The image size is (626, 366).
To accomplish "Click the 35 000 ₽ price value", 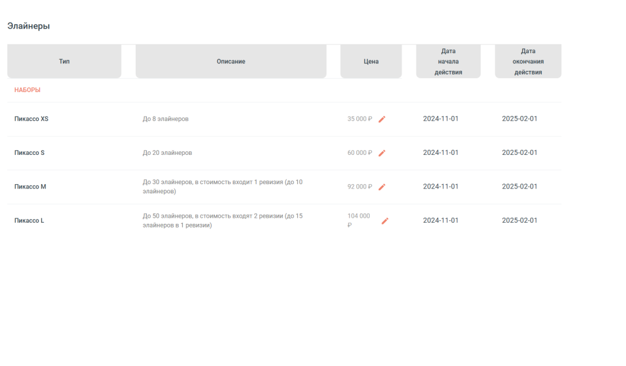I will point(359,119).
